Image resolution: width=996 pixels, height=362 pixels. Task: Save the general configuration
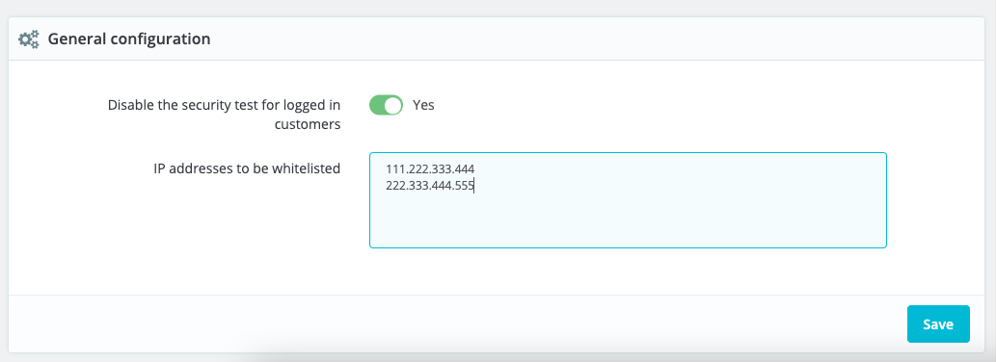(x=938, y=323)
